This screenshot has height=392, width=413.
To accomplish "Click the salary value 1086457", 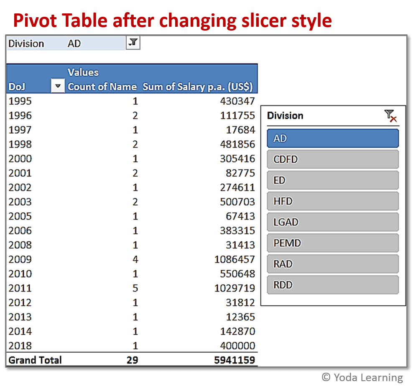I will 235,259.
